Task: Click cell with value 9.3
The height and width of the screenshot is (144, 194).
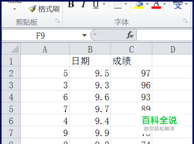Action: coord(90,84)
